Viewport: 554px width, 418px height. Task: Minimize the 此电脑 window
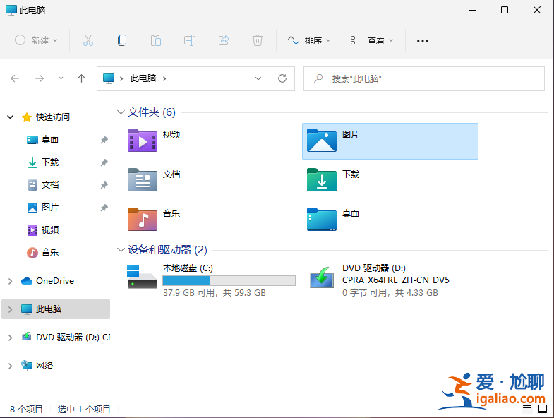tap(473, 10)
